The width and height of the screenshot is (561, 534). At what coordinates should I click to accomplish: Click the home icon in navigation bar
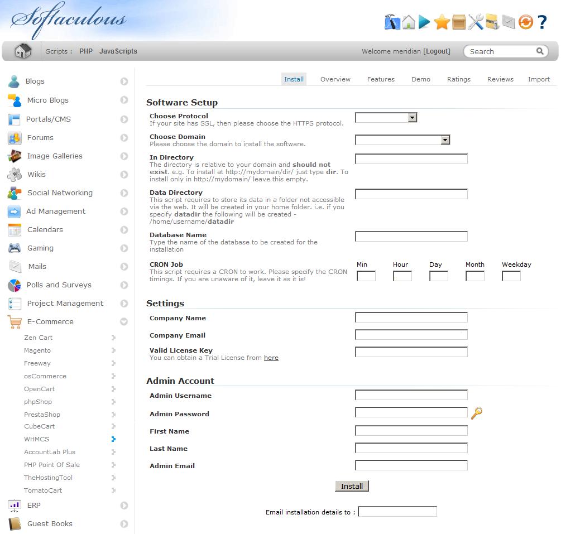pyautogui.click(x=22, y=51)
